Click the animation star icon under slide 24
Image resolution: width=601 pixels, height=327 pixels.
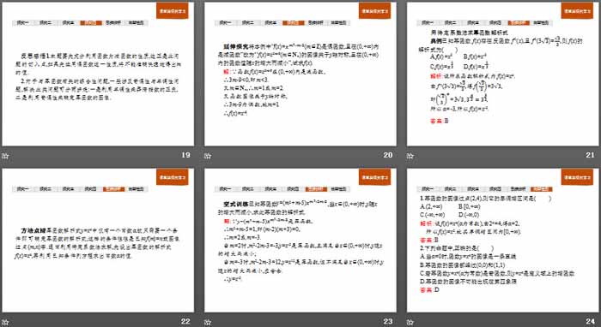point(410,323)
